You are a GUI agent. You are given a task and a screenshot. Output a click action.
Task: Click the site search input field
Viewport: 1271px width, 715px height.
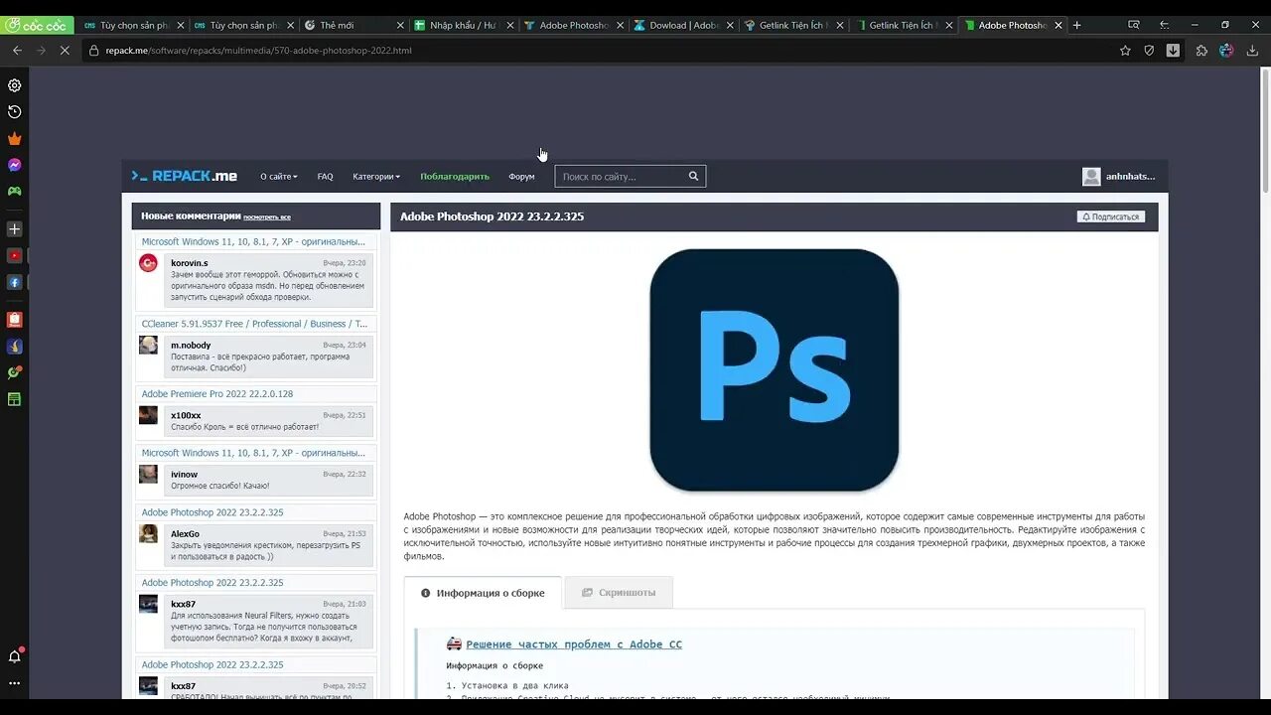point(619,177)
